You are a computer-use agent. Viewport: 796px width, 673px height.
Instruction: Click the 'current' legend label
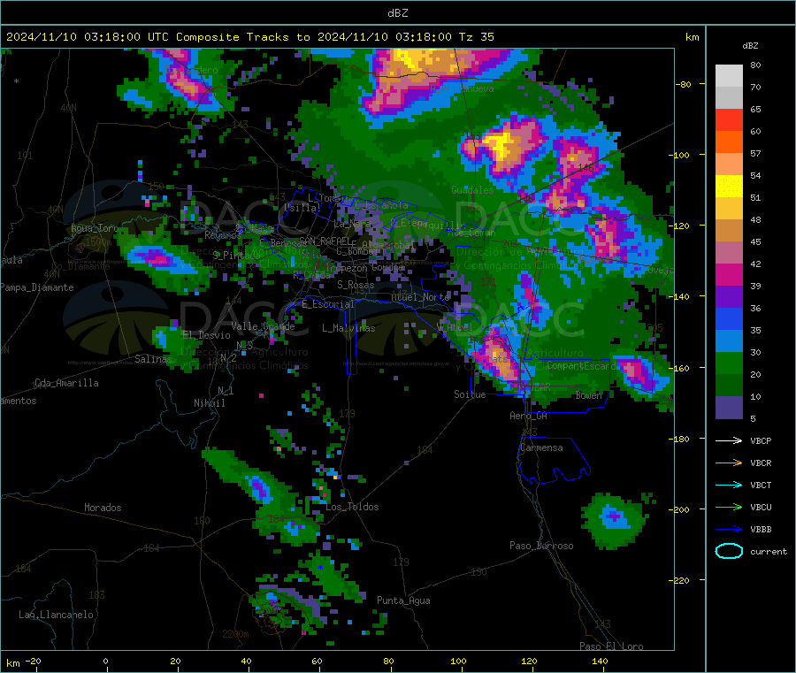(768, 551)
